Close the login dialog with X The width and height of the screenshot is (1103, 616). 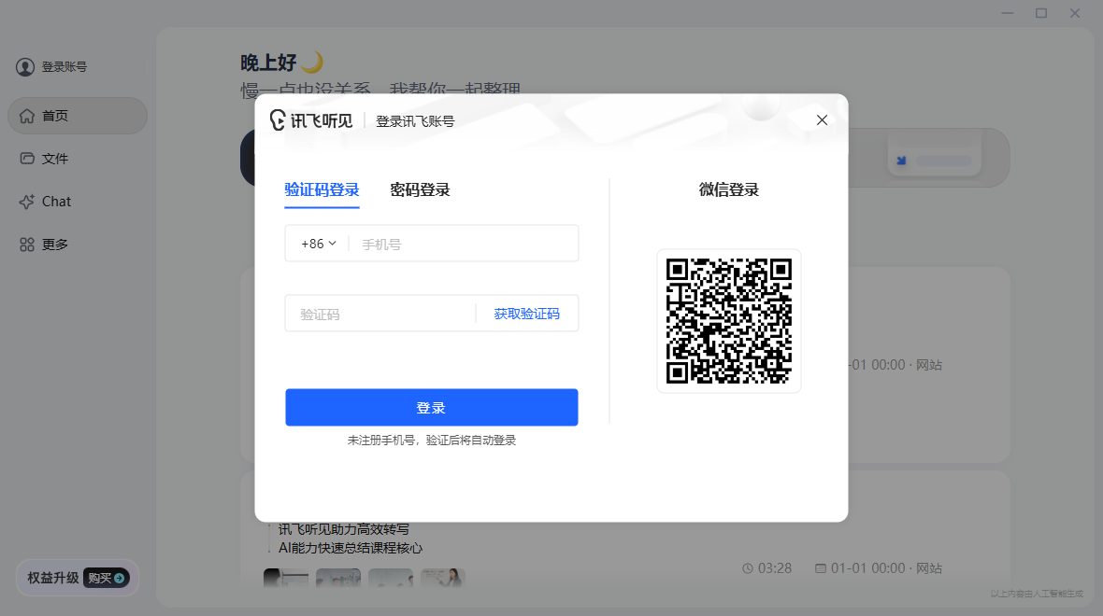[822, 120]
